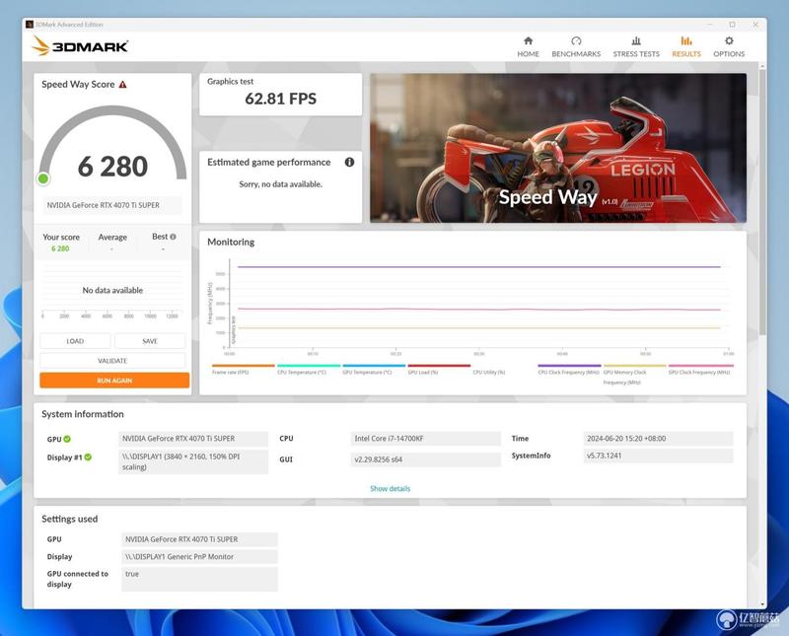789x636 pixels.
Task: Click the Settings used GPU name field
Action: coord(199,539)
